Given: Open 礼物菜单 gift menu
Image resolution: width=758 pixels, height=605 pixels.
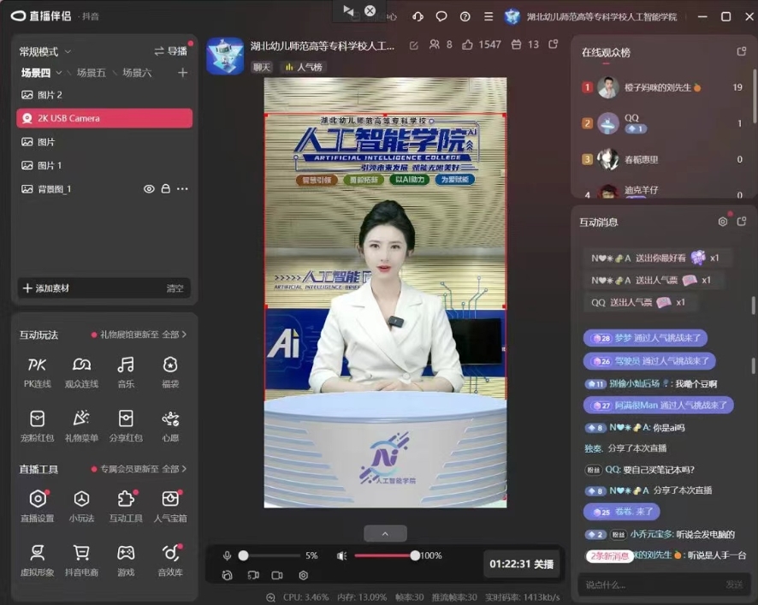Looking at the screenshot, I should 81,426.
